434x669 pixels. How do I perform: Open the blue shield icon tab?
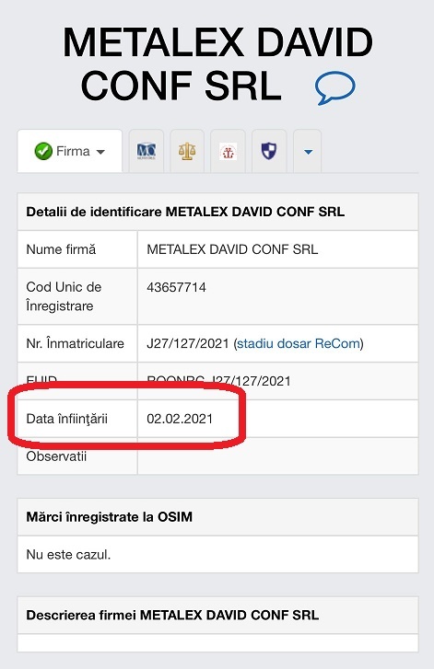point(269,151)
